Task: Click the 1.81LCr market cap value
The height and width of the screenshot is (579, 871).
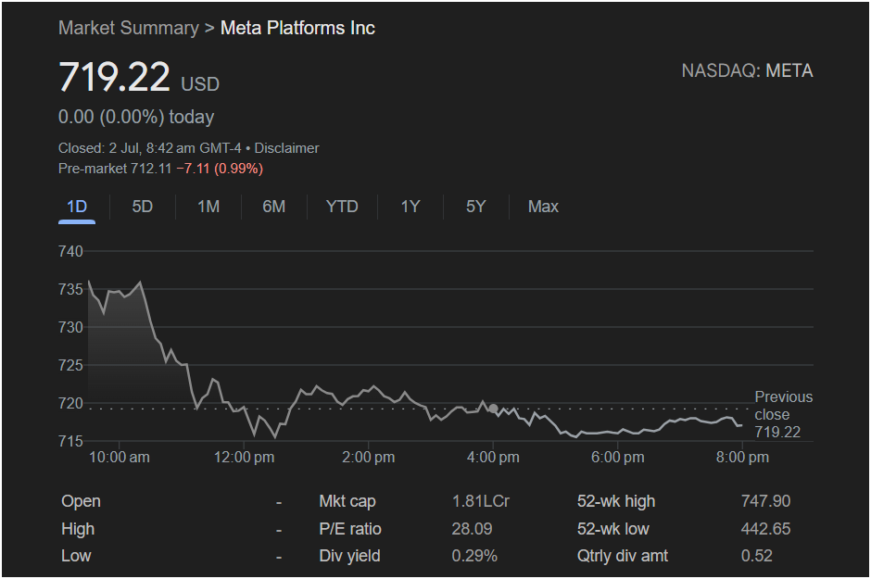Action: tap(481, 501)
